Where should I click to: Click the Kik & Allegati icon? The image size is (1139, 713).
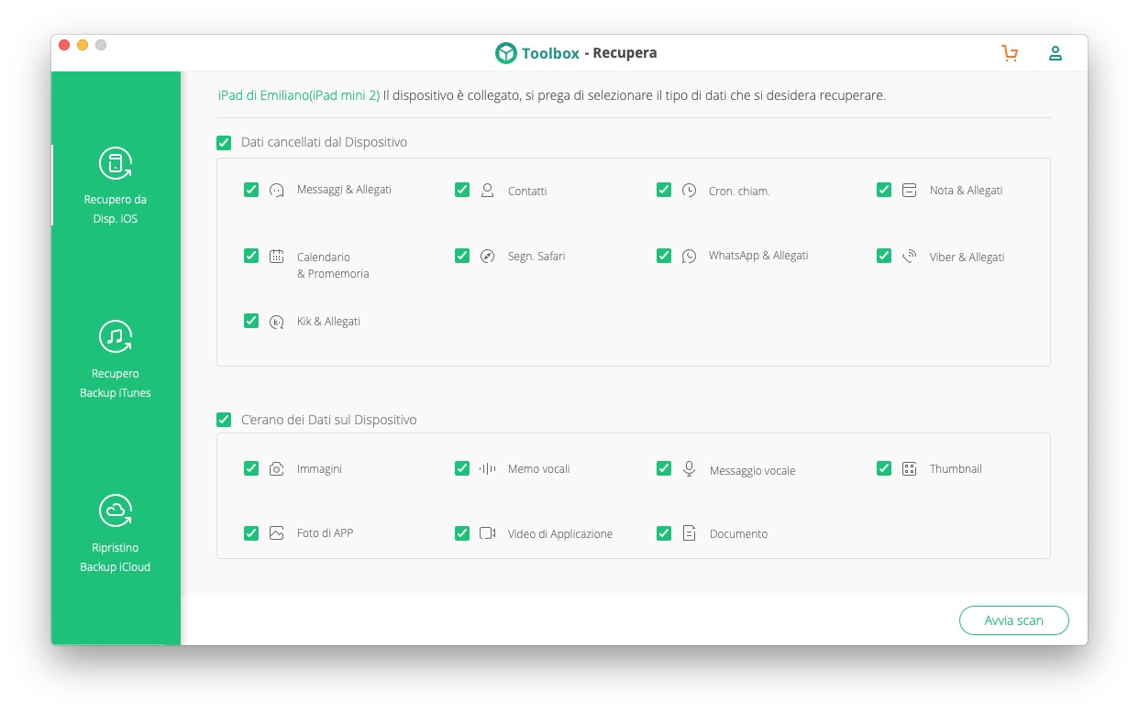pos(277,322)
